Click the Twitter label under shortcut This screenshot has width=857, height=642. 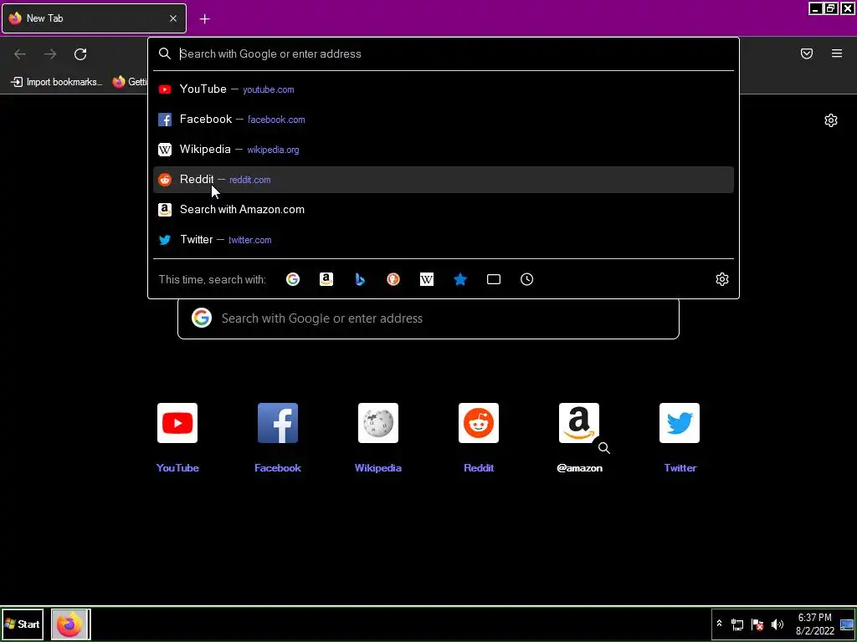click(x=680, y=468)
